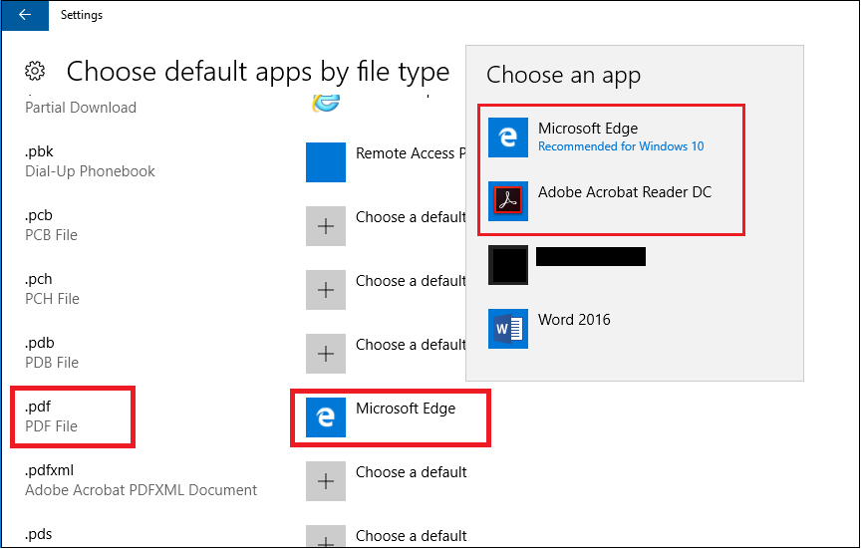Choose Adobe Acrobat Reader DC from the list
Viewport: 861px width, 549px height.
[x=625, y=192]
